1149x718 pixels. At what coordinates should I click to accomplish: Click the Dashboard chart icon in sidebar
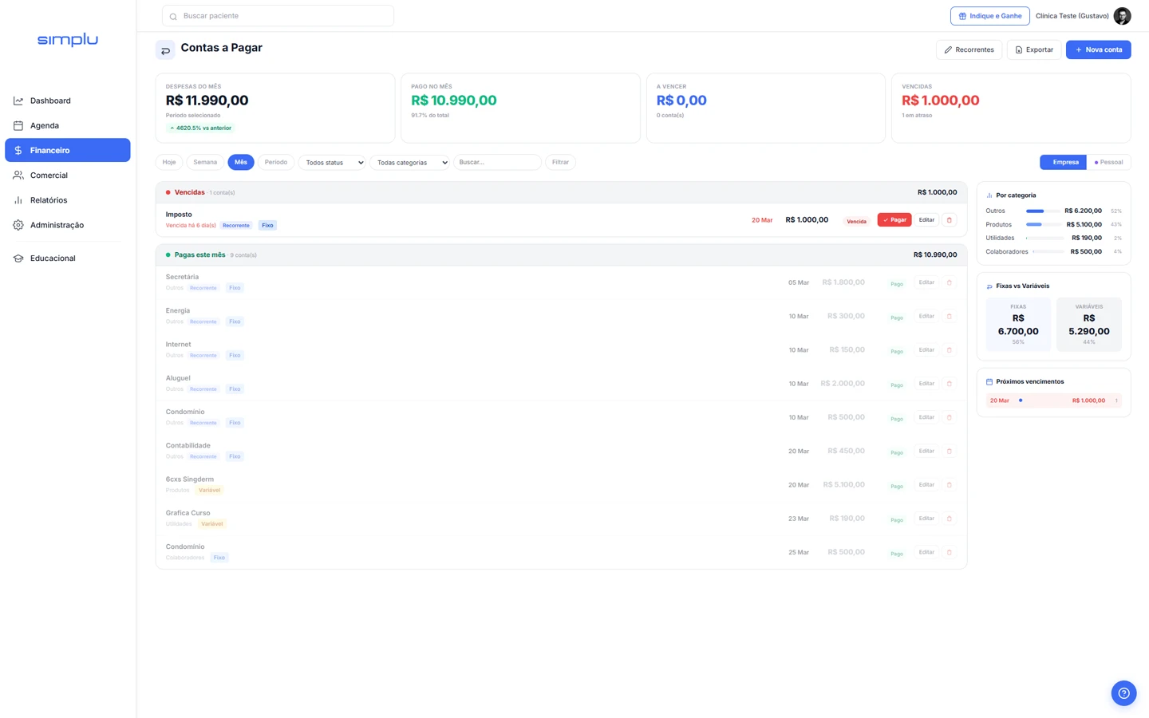point(18,101)
